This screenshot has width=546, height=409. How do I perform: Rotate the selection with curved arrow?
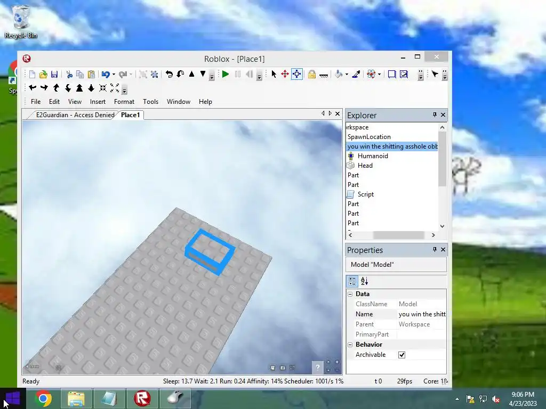tap(169, 74)
